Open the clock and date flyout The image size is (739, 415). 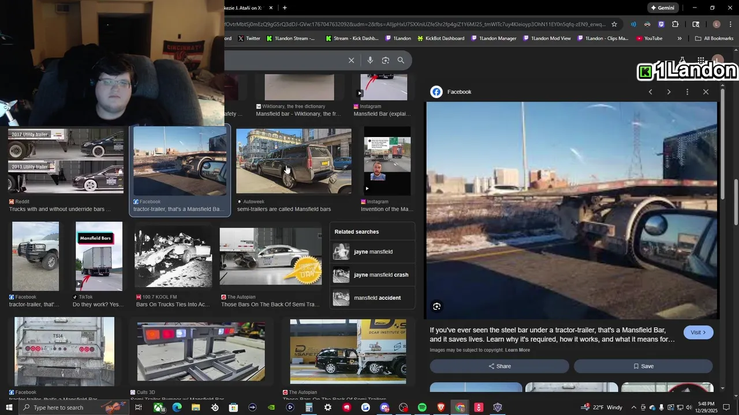coord(706,408)
